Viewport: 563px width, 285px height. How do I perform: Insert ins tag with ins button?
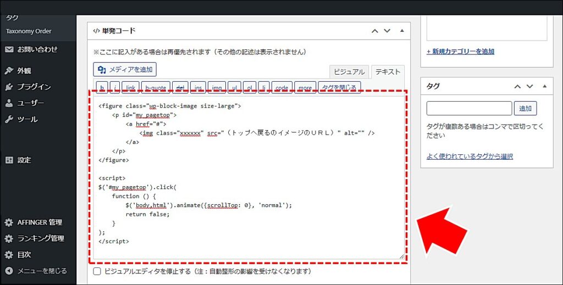pyautogui.click(x=198, y=87)
